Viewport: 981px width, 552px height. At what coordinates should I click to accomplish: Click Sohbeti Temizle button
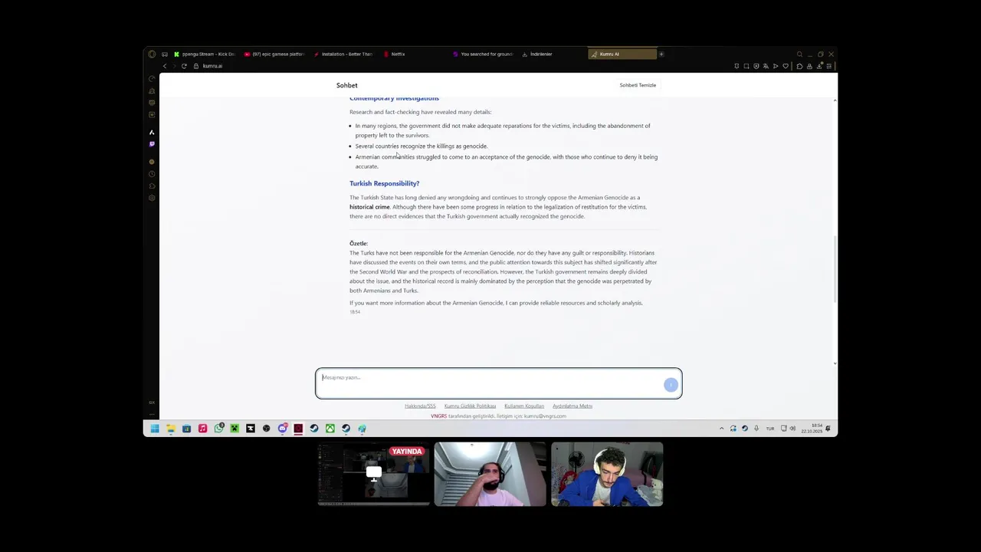(x=638, y=85)
